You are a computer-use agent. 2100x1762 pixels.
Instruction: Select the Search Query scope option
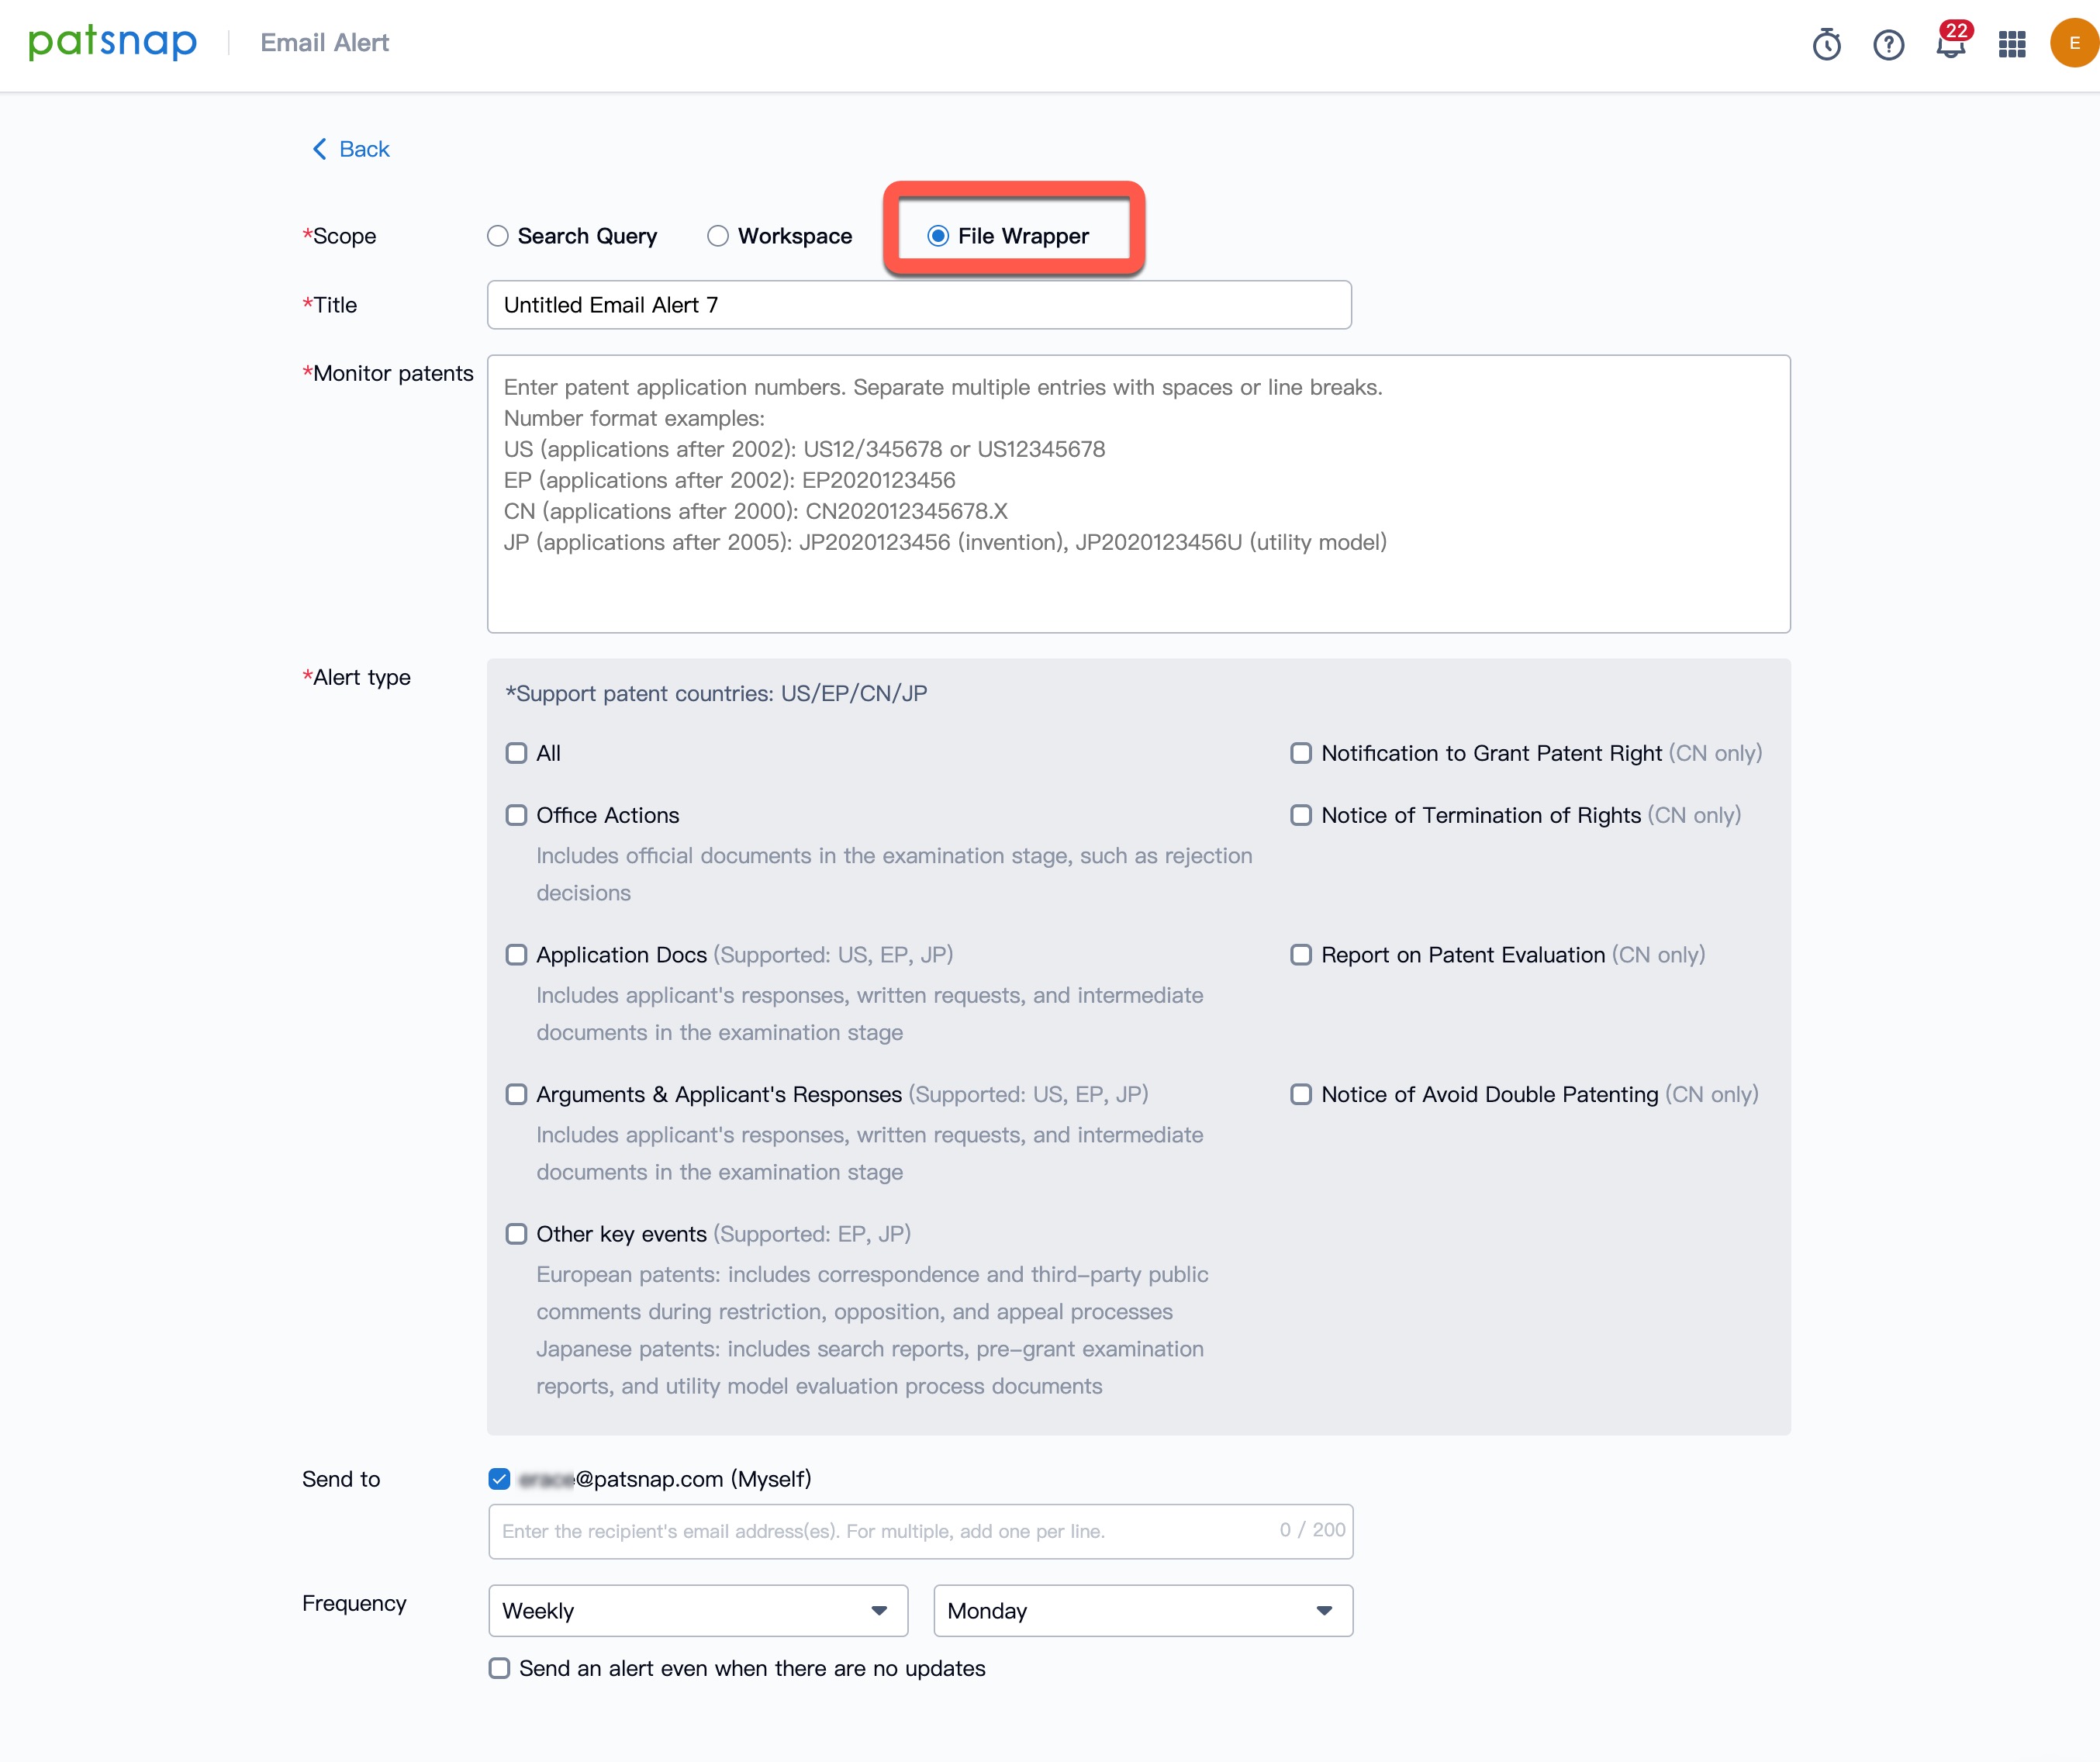(498, 236)
